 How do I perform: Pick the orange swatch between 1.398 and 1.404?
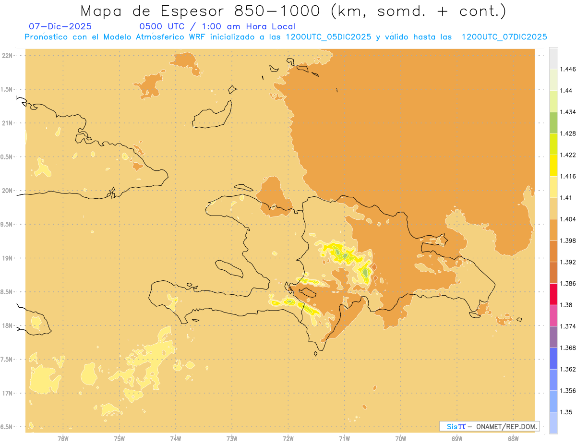(x=553, y=229)
